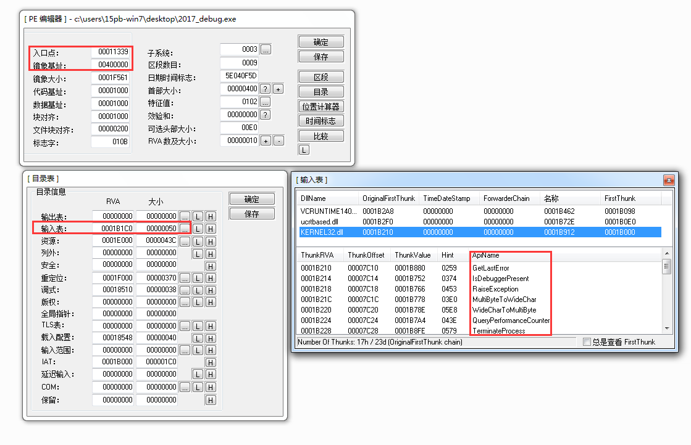Click the plus button beside RVA 数及大小

pos(266,141)
